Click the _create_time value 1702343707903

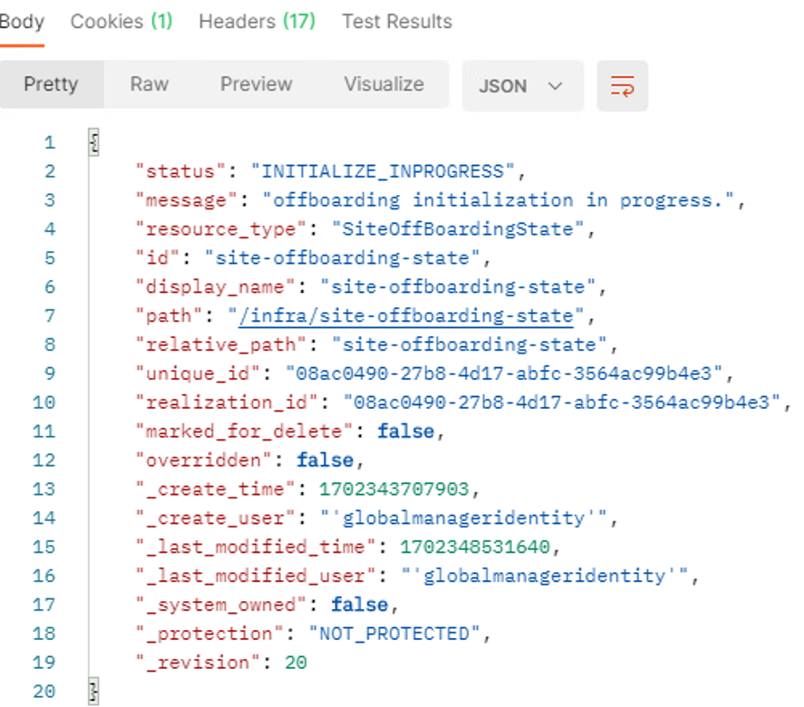pos(393,489)
